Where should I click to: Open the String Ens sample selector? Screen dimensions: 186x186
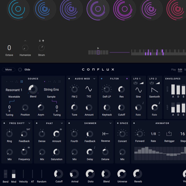51,90
